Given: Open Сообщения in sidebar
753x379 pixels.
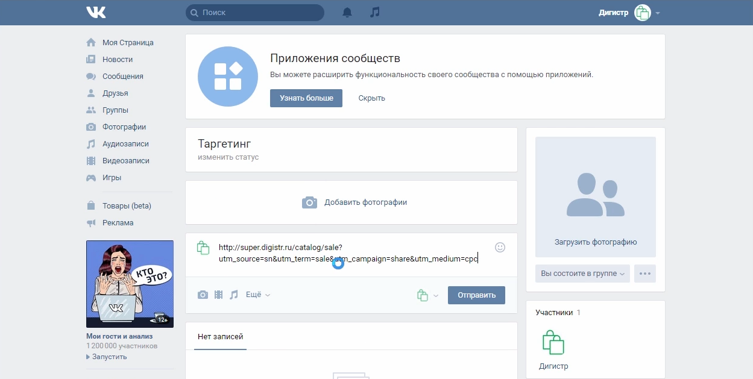Looking at the screenshot, I should click(x=123, y=77).
